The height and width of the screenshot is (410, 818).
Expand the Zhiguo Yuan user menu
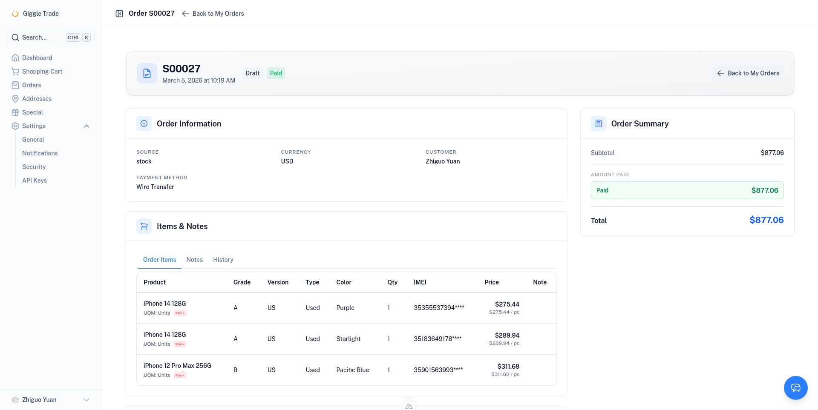point(86,400)
